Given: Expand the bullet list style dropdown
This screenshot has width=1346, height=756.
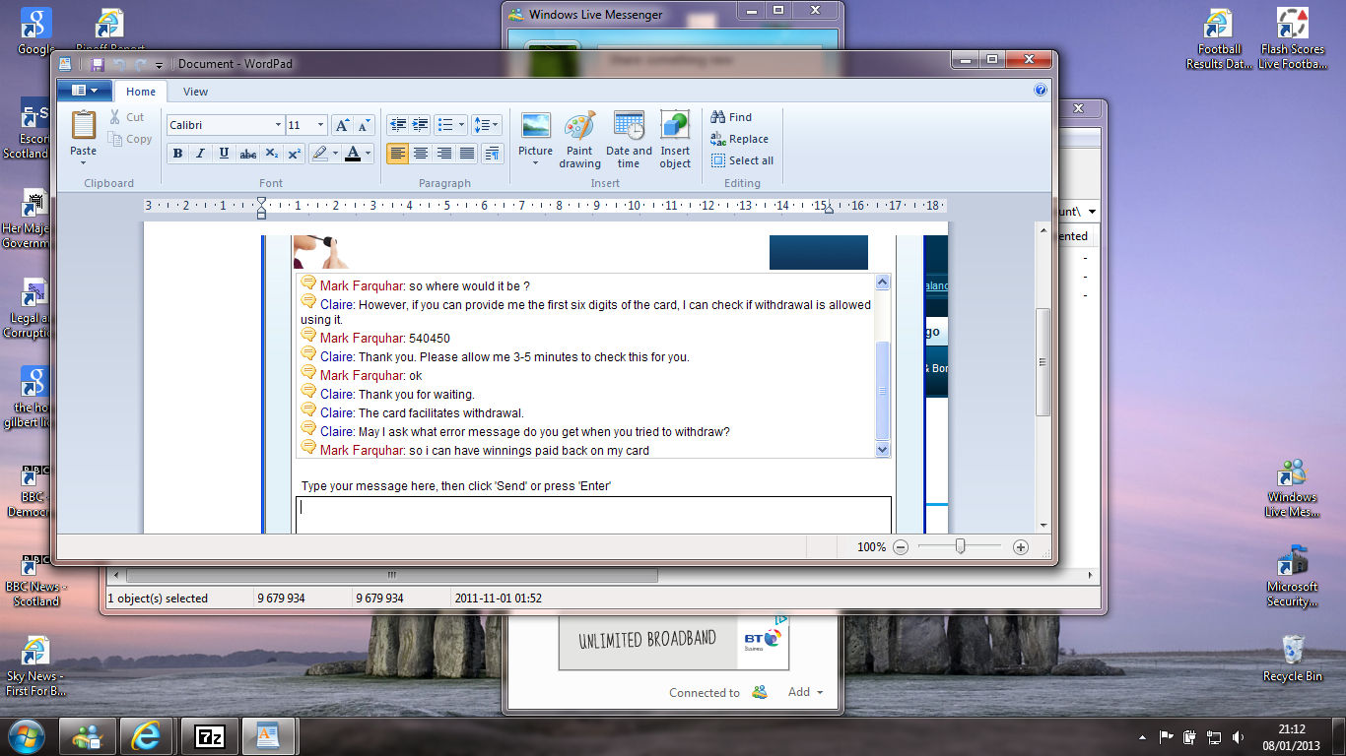Looking at the screenshot, I should 461,125.
